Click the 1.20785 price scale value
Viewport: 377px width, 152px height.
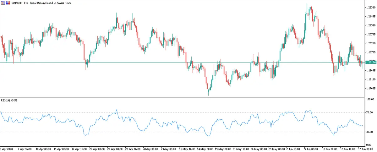coord(371,34)
